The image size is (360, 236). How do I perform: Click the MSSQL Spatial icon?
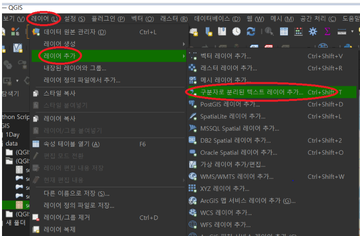click(193, 128)
